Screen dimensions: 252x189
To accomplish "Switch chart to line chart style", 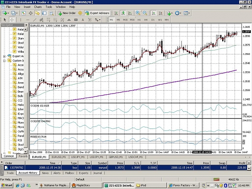I will click(x=130, y=13).
